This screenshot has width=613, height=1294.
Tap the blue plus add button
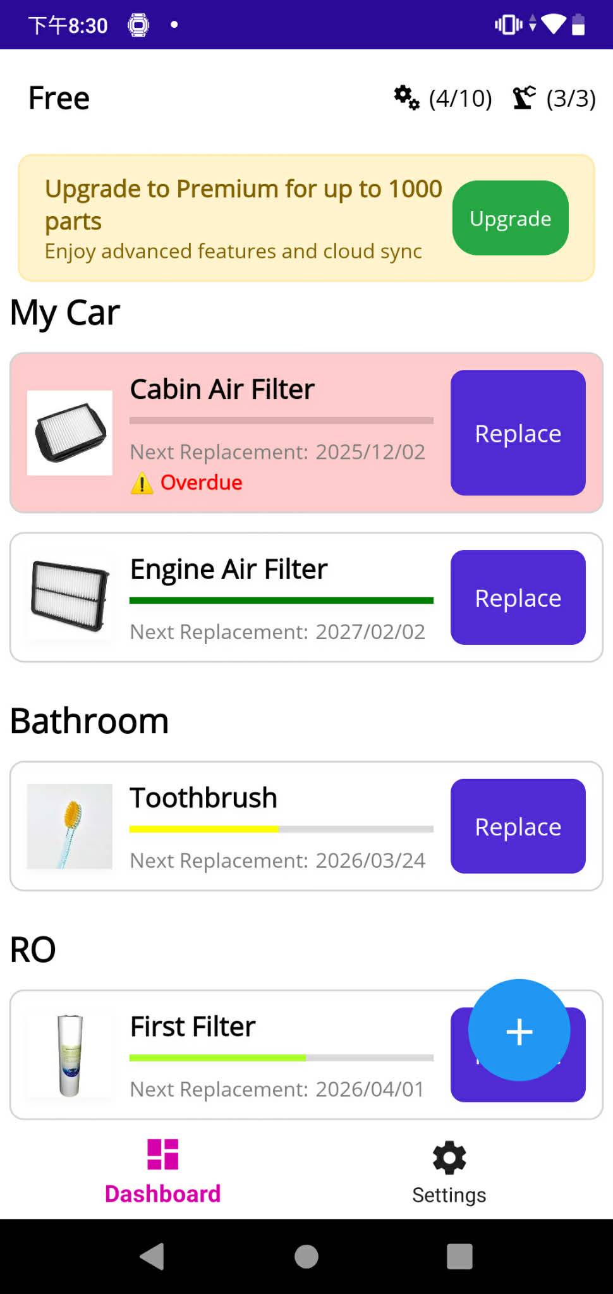tap(519, 1030)
